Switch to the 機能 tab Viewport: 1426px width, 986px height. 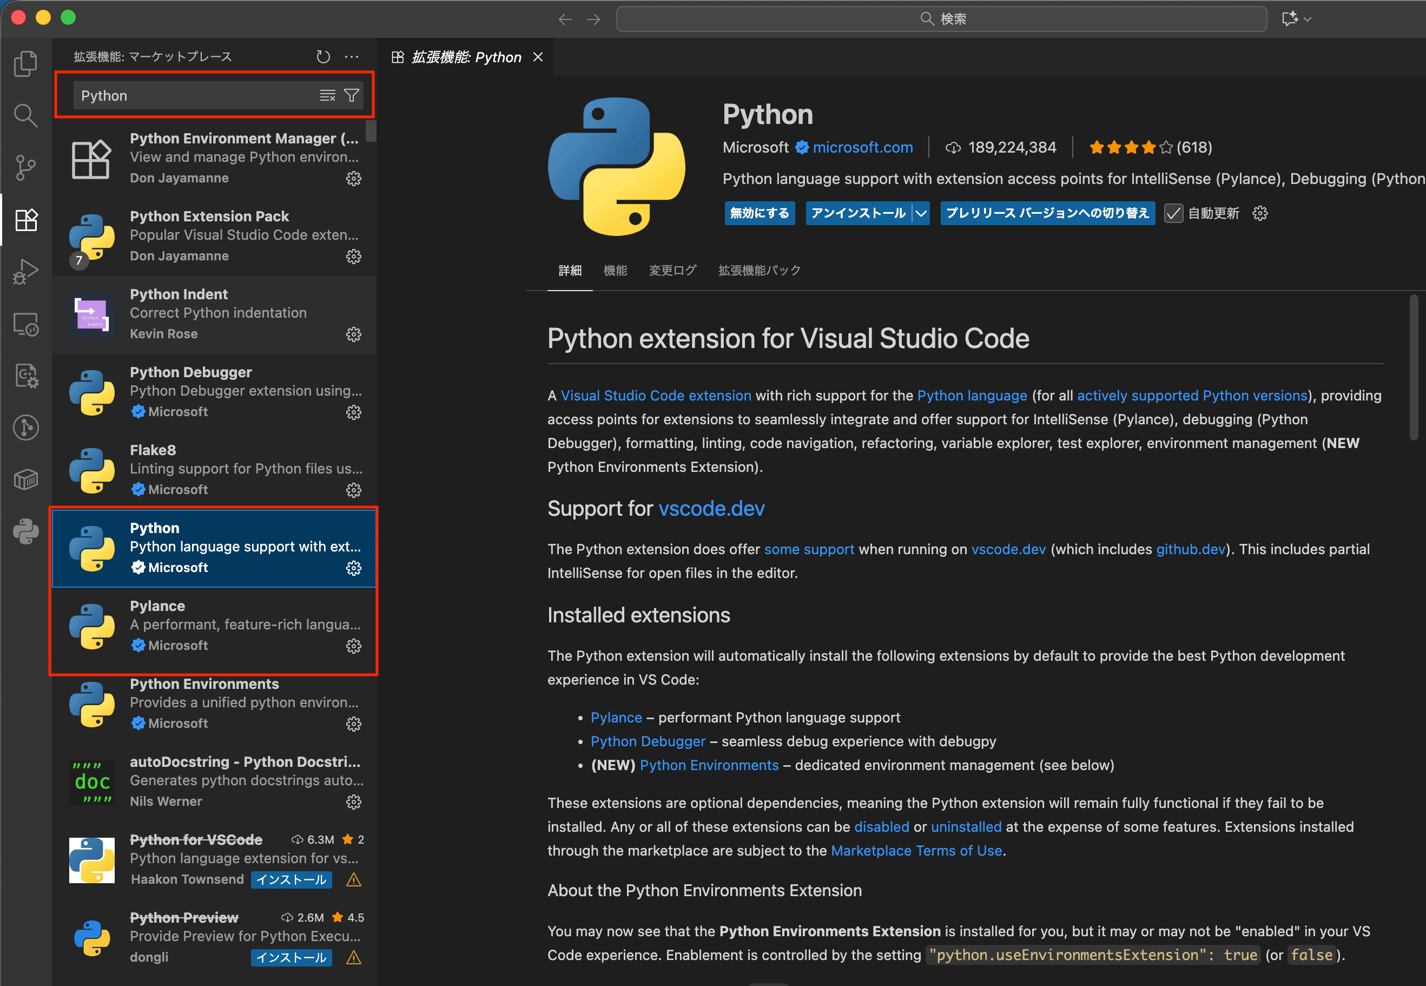point(615,270)
